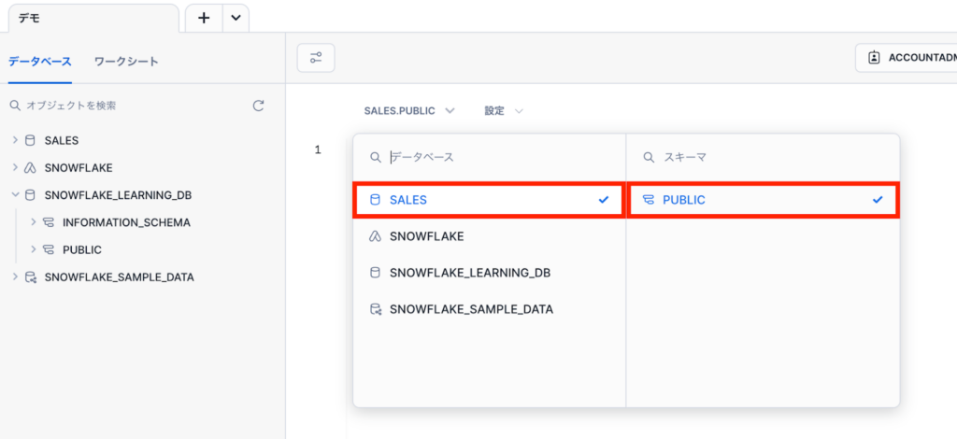Switch to the ワークシート tab
This screenshot has width=957, height=439.
pyautogui.click(x=126, y=62)
